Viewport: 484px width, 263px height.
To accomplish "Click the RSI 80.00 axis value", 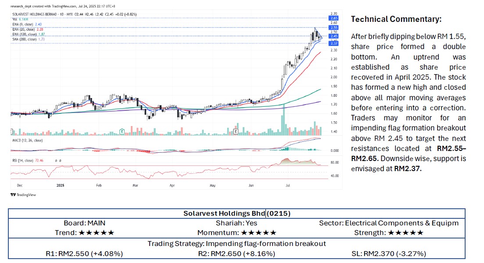I will click(335, 162).
